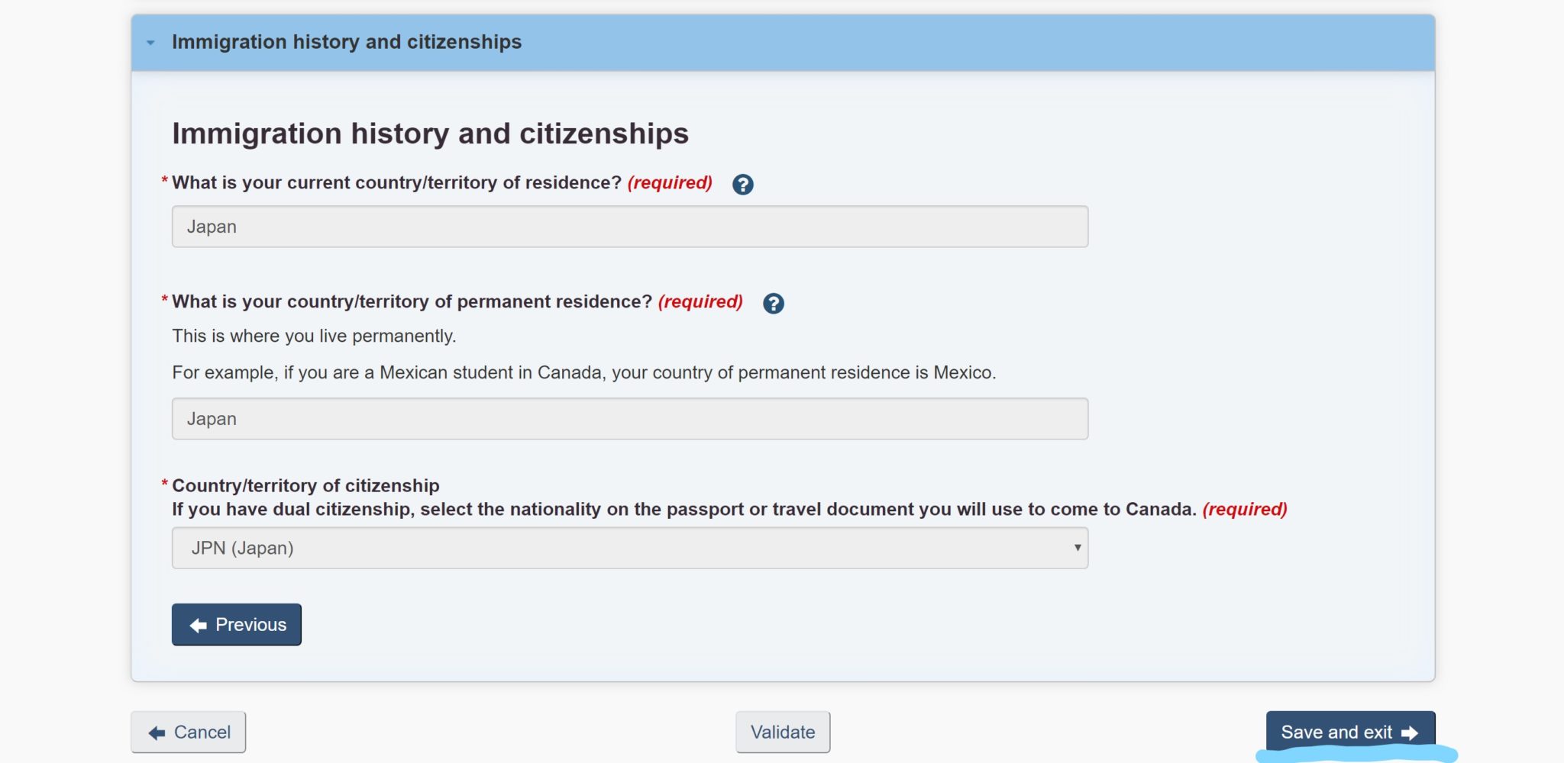Click the blue section header title text
This screenshot has height=763, width=1564.
point(346,42)
